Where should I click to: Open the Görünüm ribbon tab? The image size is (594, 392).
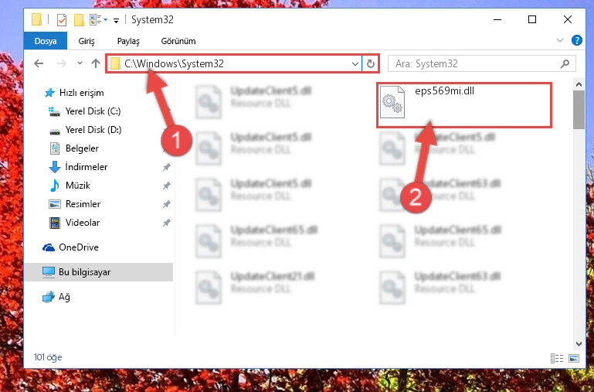[178, 41]
